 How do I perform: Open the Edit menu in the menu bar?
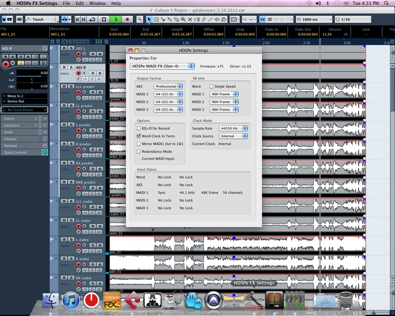click(x=79, y=3)
